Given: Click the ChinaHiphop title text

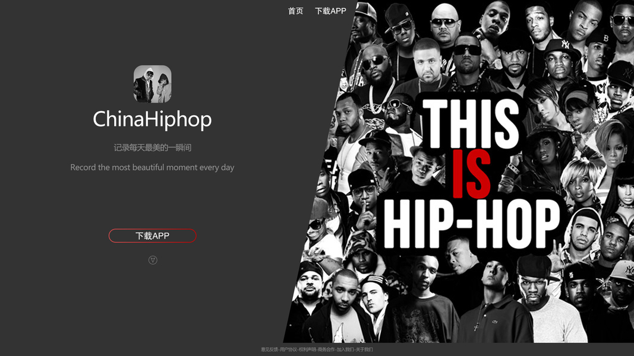Looking at the screenshot, I should pos(153,119).
